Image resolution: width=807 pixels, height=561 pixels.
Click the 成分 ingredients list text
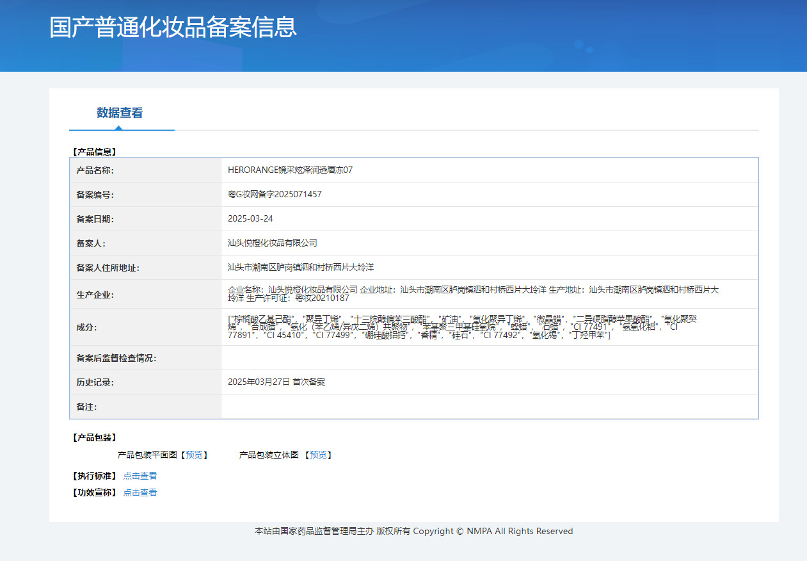pos(454,327)
